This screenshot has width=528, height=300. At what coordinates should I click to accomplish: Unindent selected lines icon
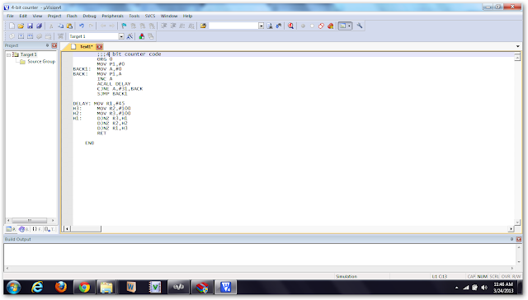pos(173,26)
